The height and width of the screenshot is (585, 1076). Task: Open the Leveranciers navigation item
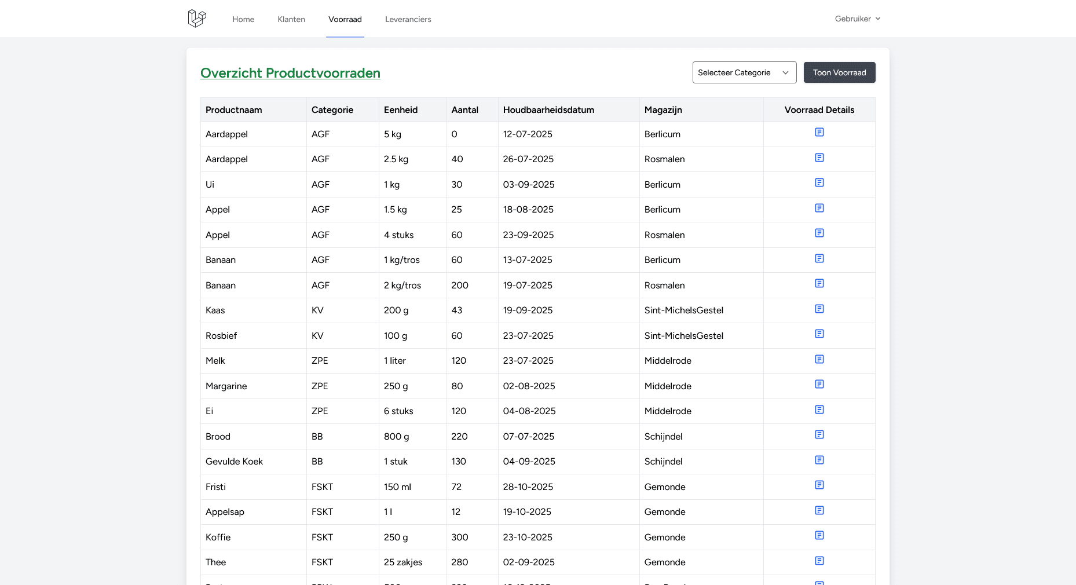click(x=408, y=19)
